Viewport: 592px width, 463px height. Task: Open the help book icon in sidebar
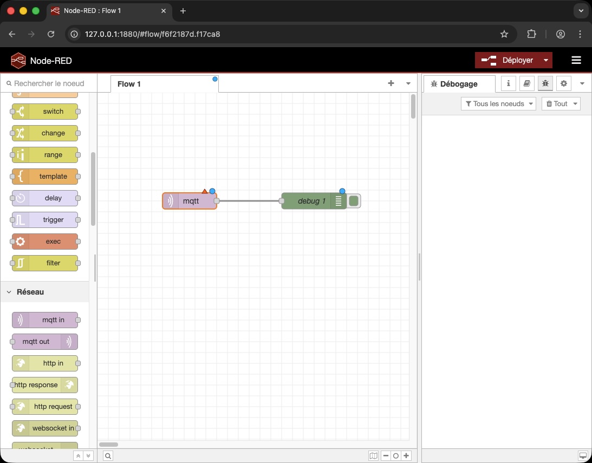526,83
